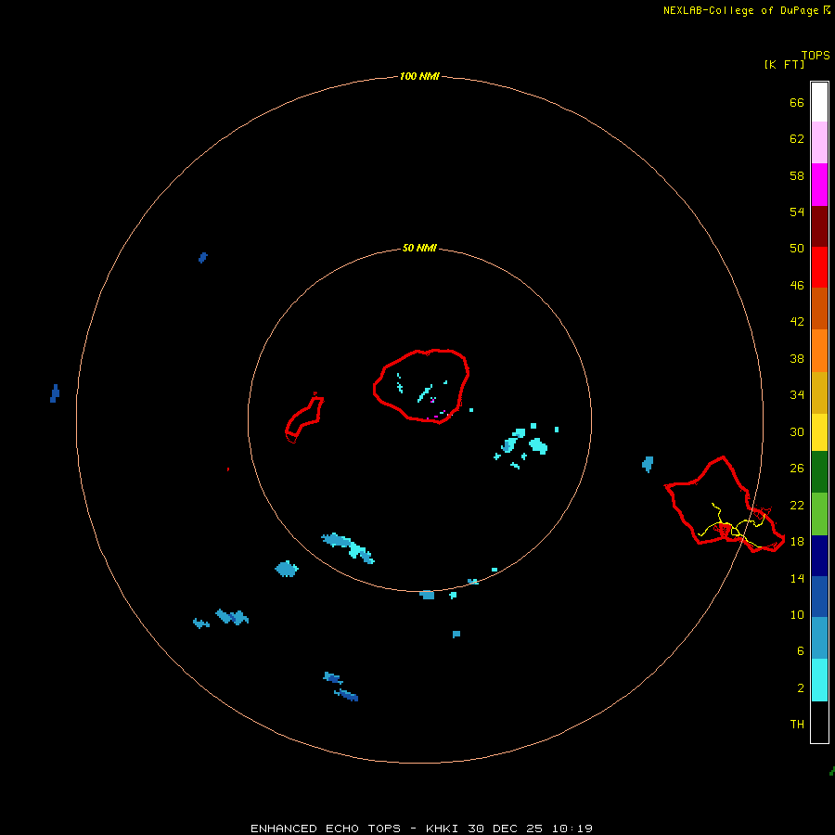This screenshot has width=835, height=835.
Task: Click the steel blue swatch between 6 and 10
Action: 819,638
